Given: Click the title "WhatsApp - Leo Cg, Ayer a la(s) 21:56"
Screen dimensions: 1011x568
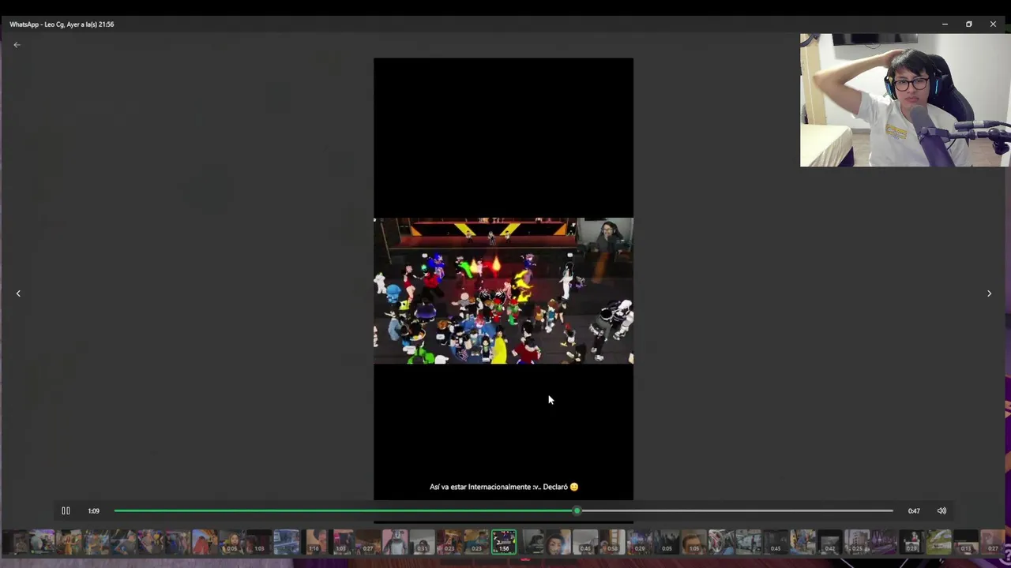Looking at the screenshot, I should [x=62, y=24].
